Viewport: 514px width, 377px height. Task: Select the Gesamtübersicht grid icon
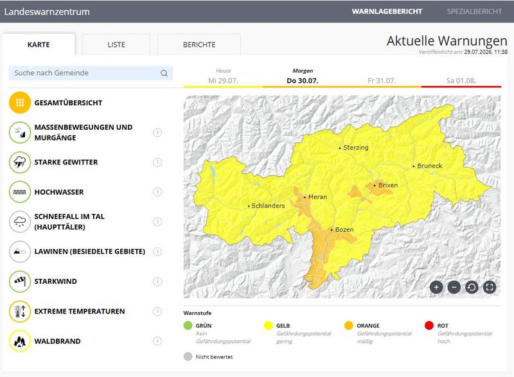pos(20,103)
